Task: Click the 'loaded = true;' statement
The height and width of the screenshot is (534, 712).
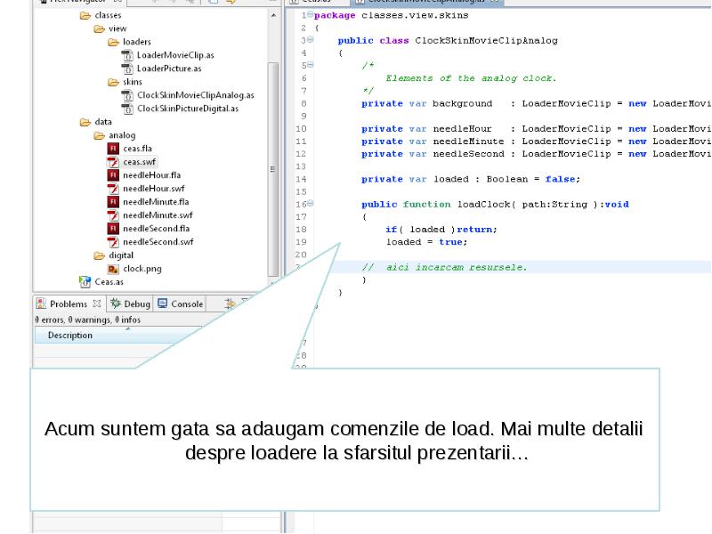Action: [x=426, y=242]
